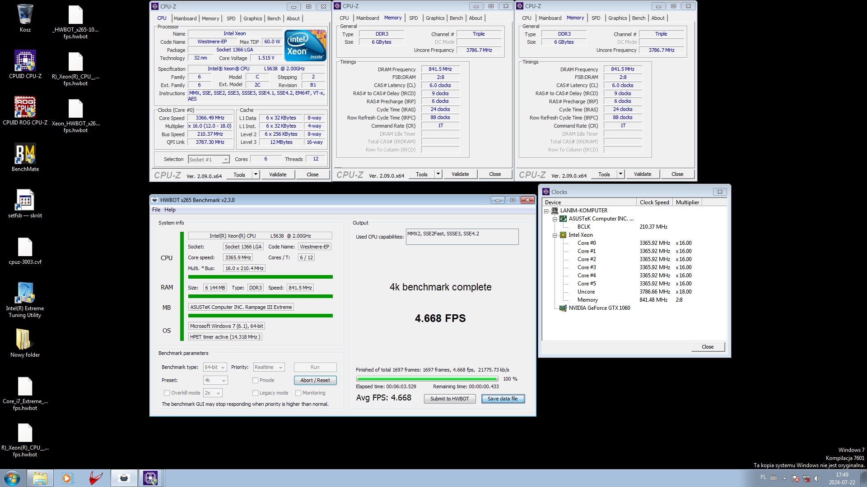Image resolution: width=867 pixels, height=487 pixels.
Task: Click the Windows Start orb
Action: [12, 478]
